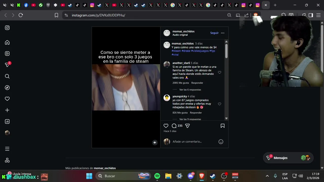Open Notifications heart icon in sidebar
The image size is (324, 182).
pyautogui.click(x=7, y=99)
